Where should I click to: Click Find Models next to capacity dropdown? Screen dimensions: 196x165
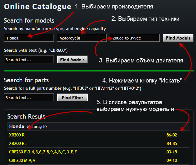pyautogui.click(x=178, y=38)
